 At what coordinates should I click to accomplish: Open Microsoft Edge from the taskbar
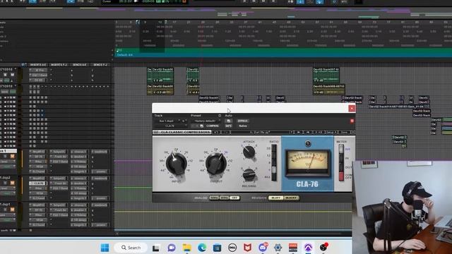click(202, 247)
